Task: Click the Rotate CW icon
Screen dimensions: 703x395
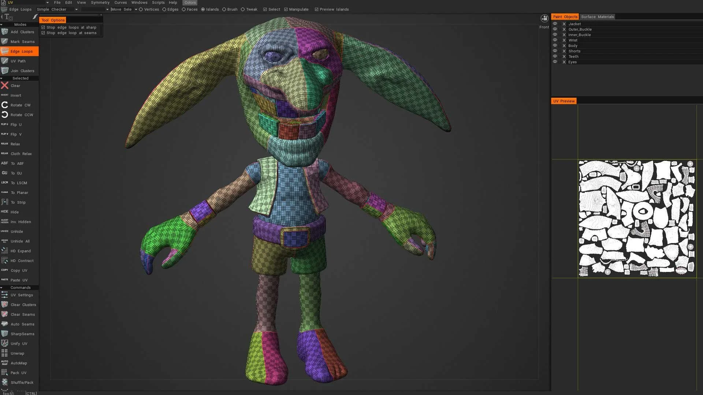Action: (x=5, y=105)
